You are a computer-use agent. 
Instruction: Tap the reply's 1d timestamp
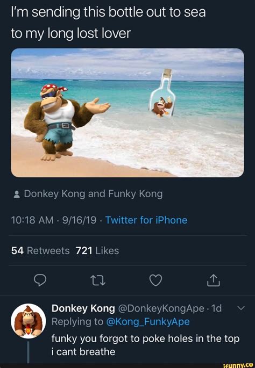click(x=216, y=308)
